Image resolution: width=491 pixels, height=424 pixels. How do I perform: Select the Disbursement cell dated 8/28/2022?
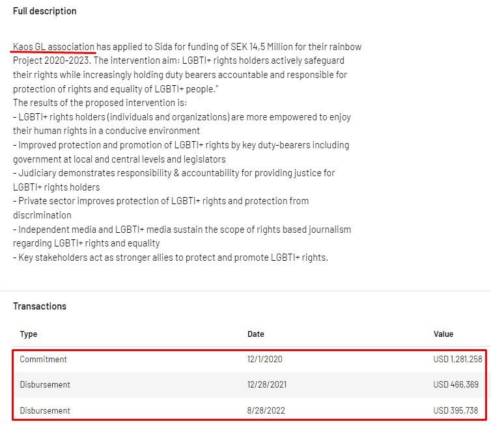click(x=45, y=411)
